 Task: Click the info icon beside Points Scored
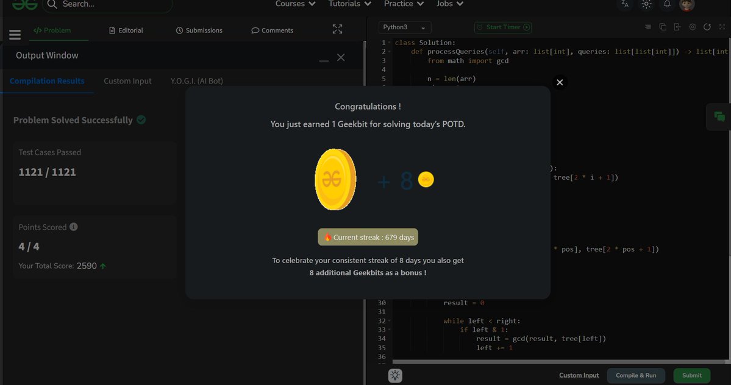74,227
